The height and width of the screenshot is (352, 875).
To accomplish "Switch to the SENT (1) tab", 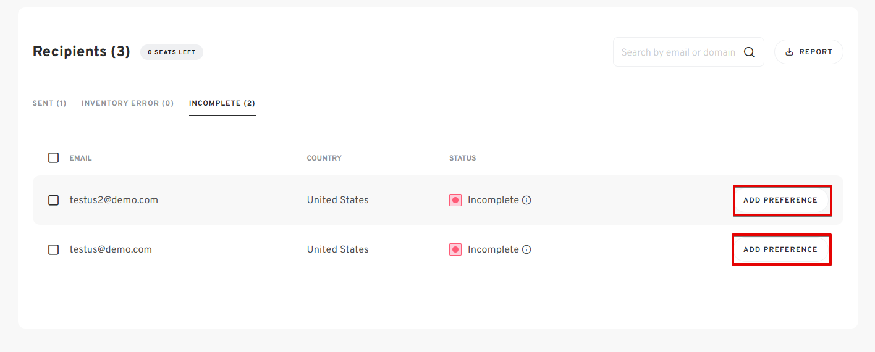I will coord(49,103).
